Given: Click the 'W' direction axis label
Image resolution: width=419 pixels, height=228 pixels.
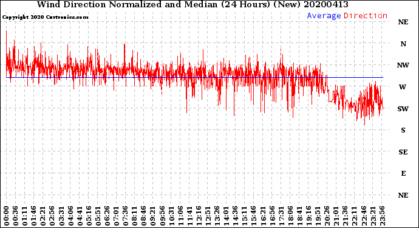Looking at the screenshot, I should click(x=403, y=87).
